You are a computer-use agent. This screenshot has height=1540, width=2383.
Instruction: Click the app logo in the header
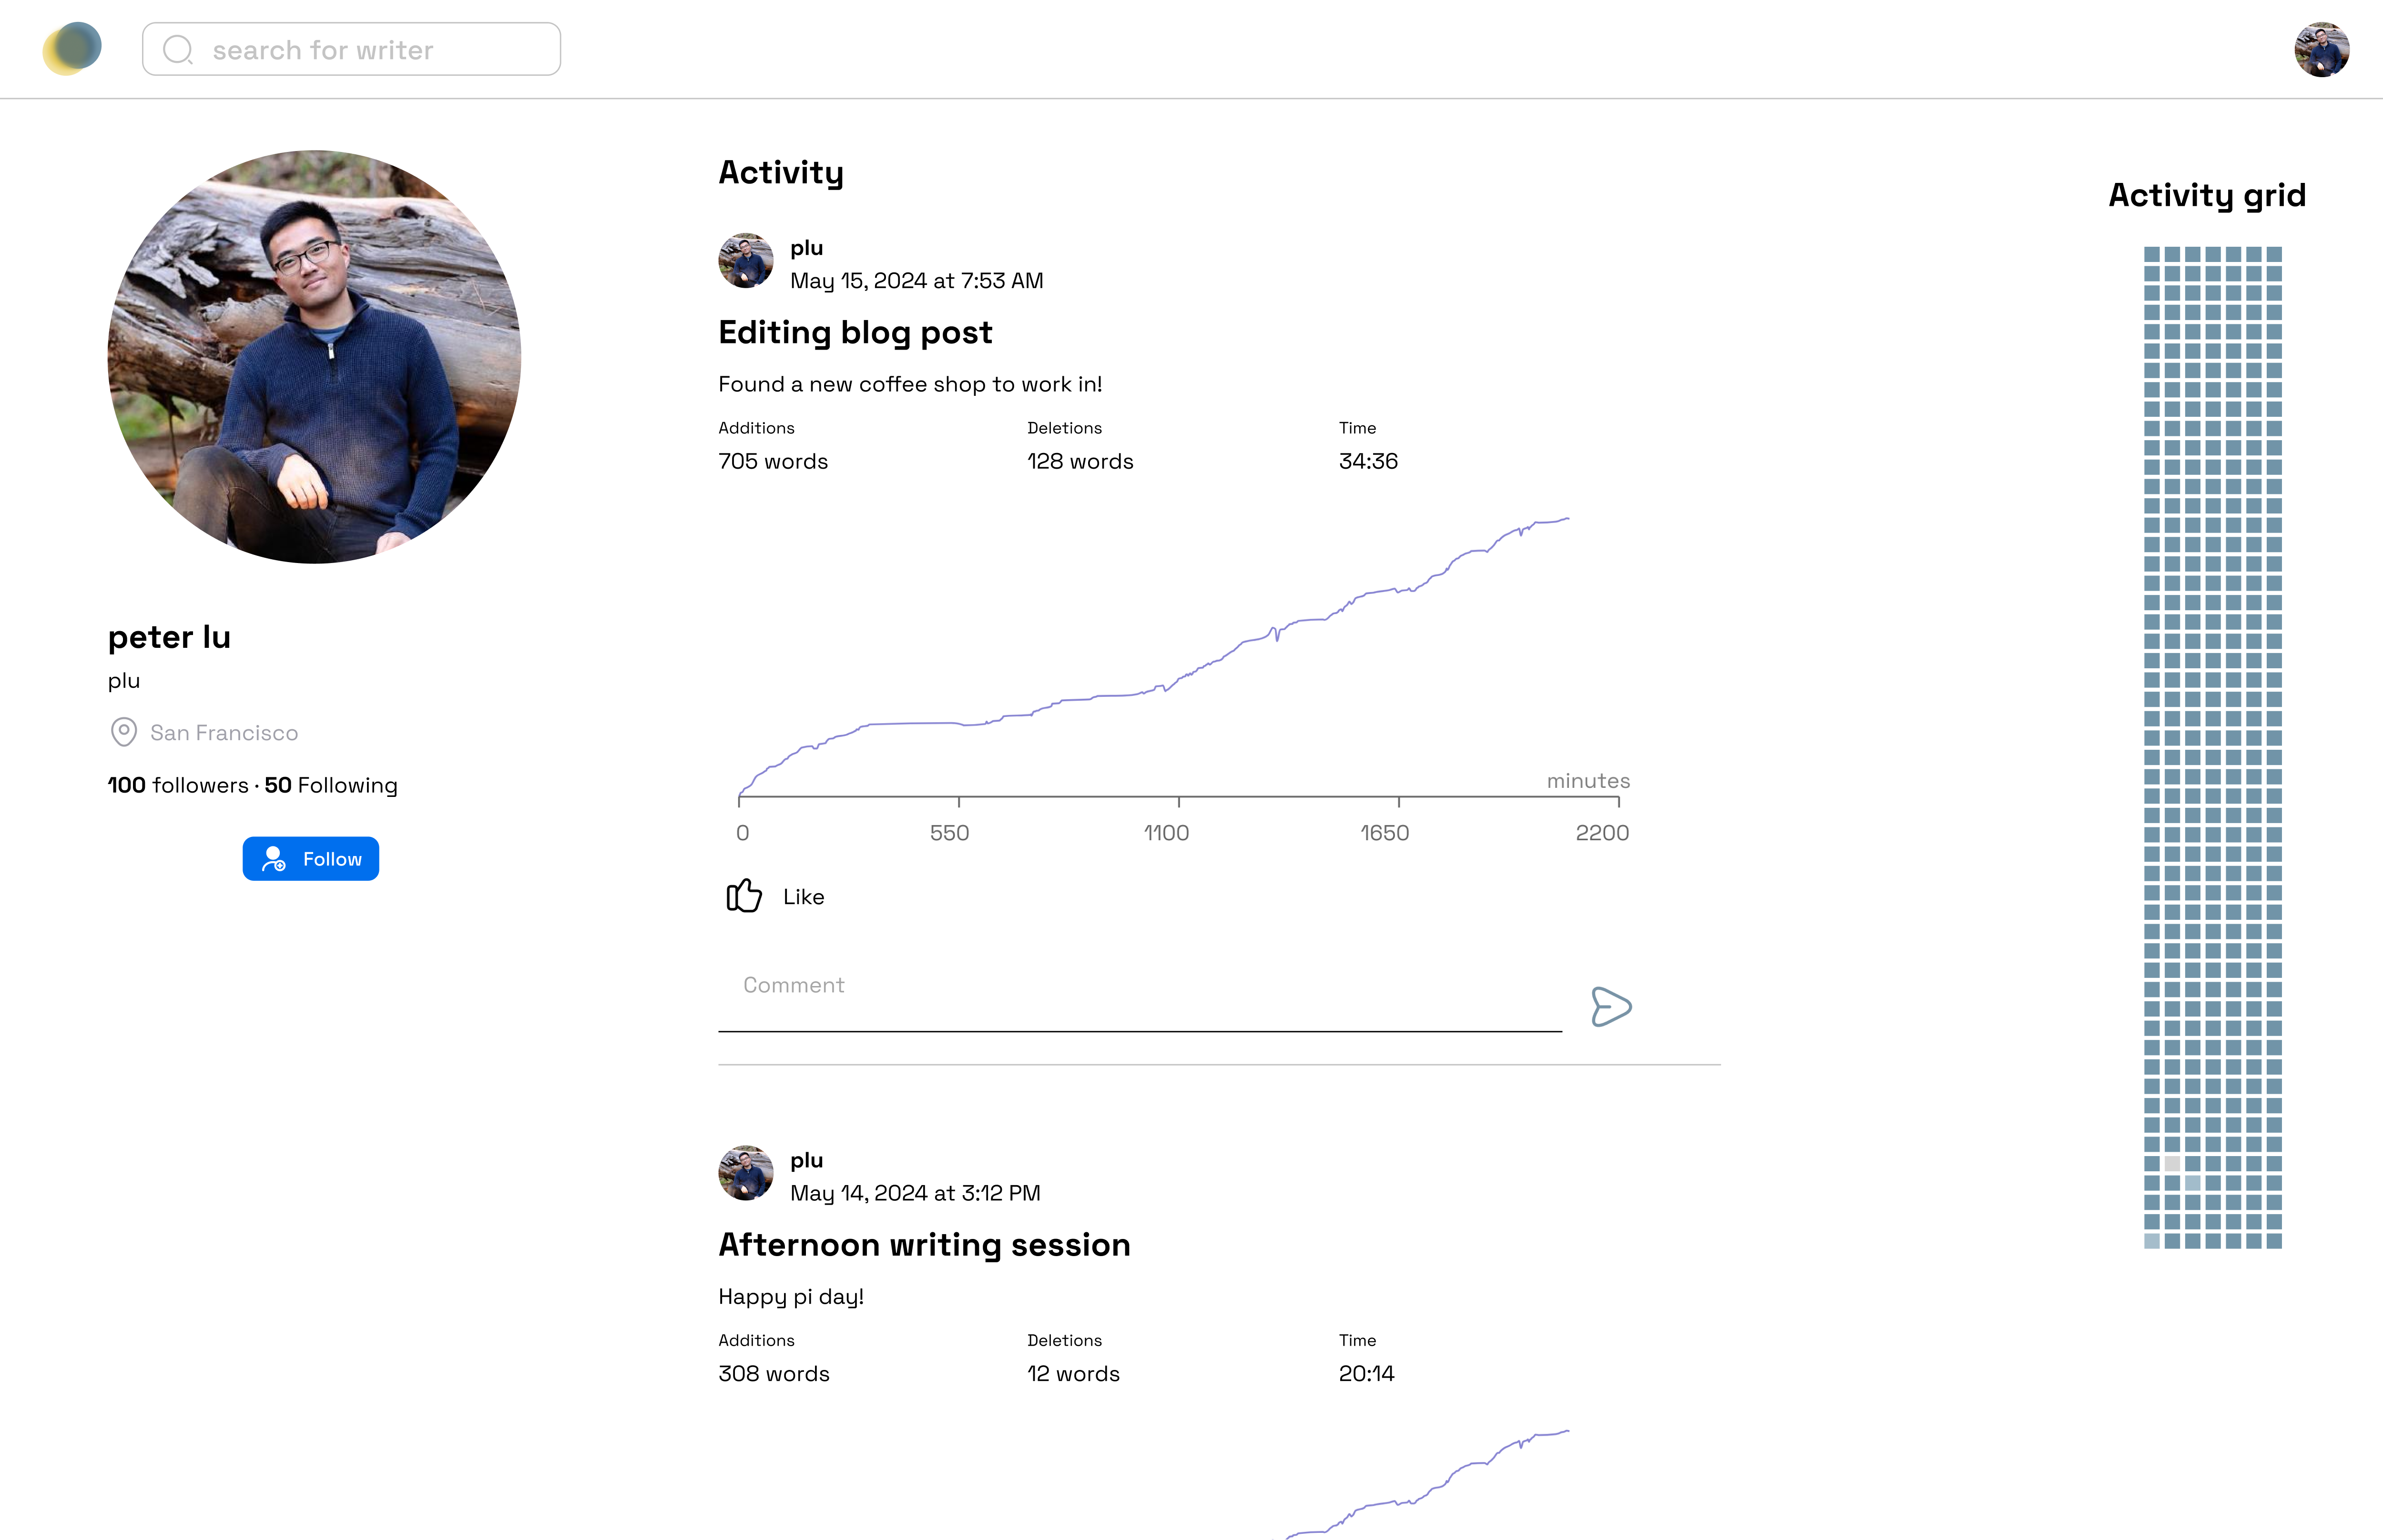pyautogui.click(x=72, y=49)
